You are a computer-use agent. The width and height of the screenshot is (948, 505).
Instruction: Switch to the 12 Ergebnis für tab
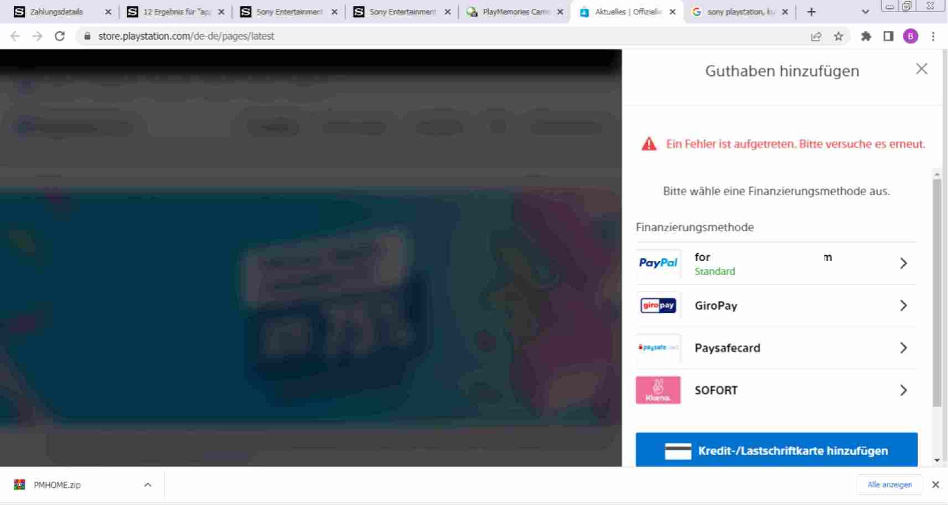[x=177, y=12]
